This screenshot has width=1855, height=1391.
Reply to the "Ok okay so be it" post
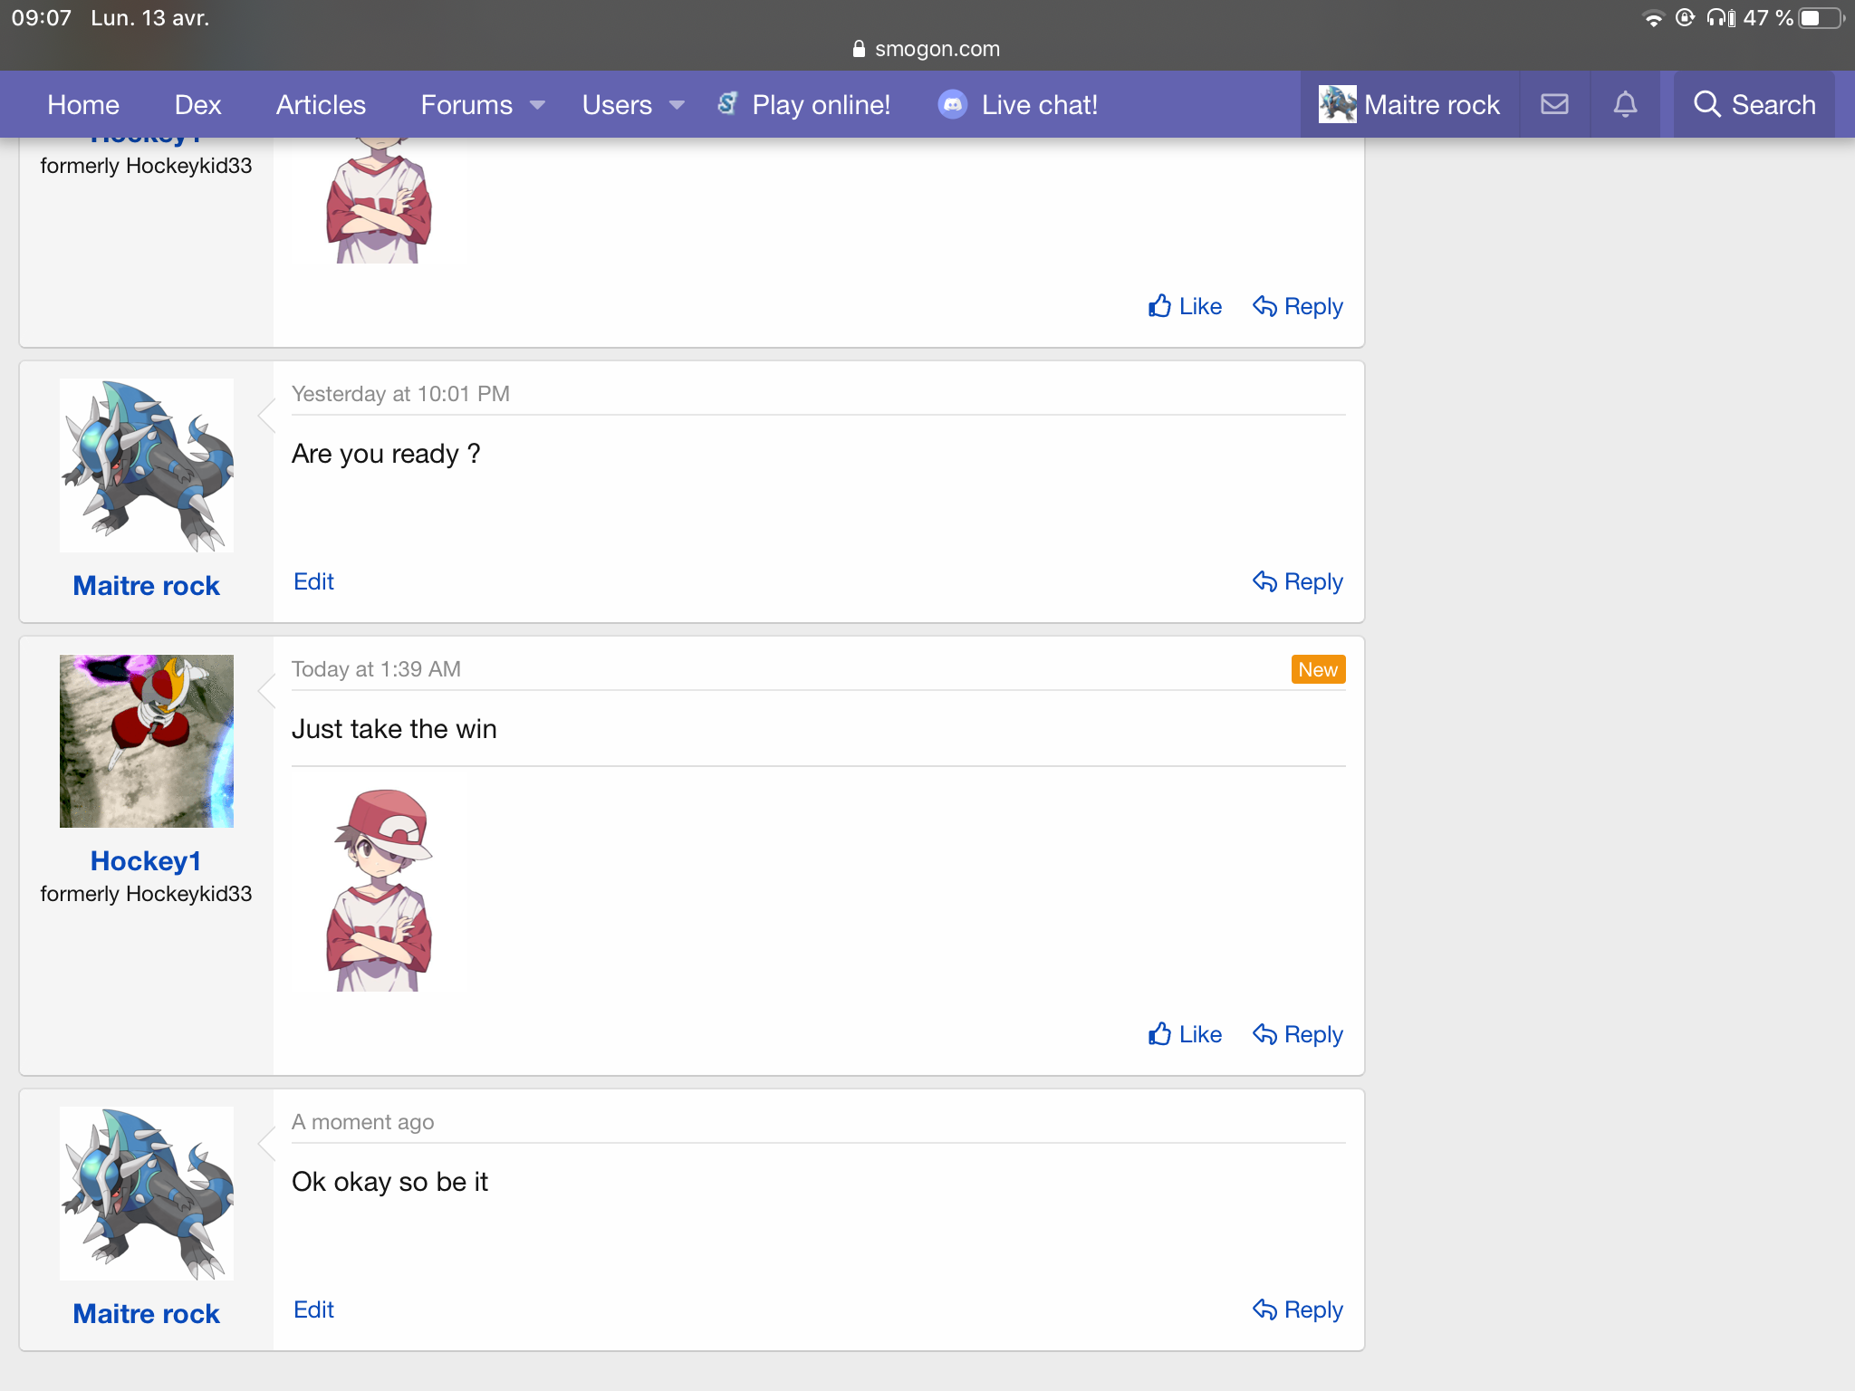(x=1297, y=1309)
